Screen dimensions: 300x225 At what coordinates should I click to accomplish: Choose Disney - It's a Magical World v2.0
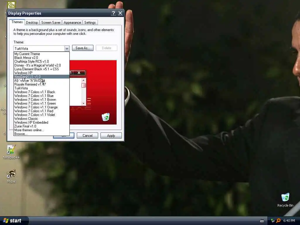[42, 65]
